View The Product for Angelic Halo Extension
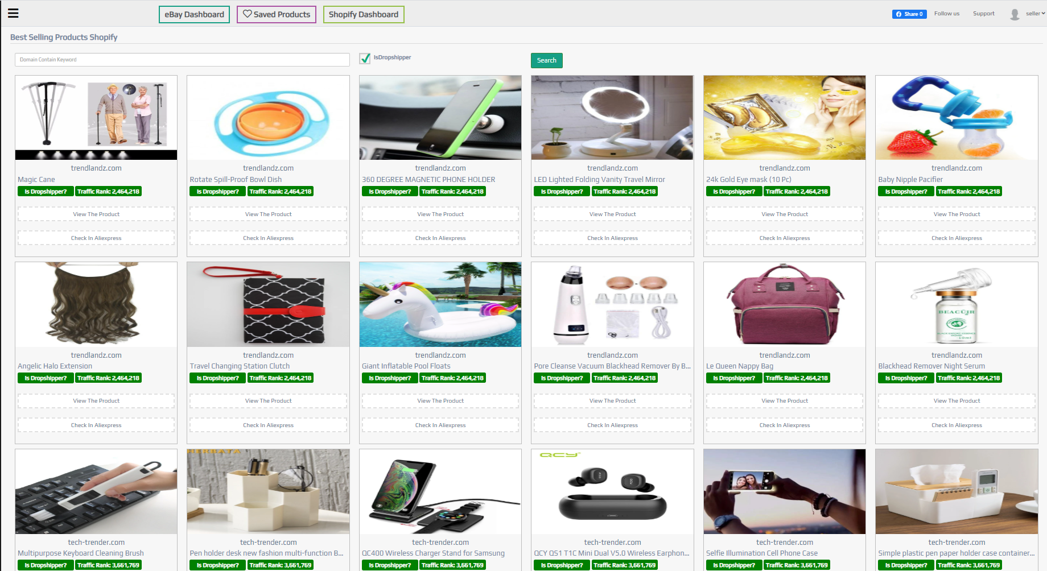Screen dimensions: 1047x571 pos(96,401)
